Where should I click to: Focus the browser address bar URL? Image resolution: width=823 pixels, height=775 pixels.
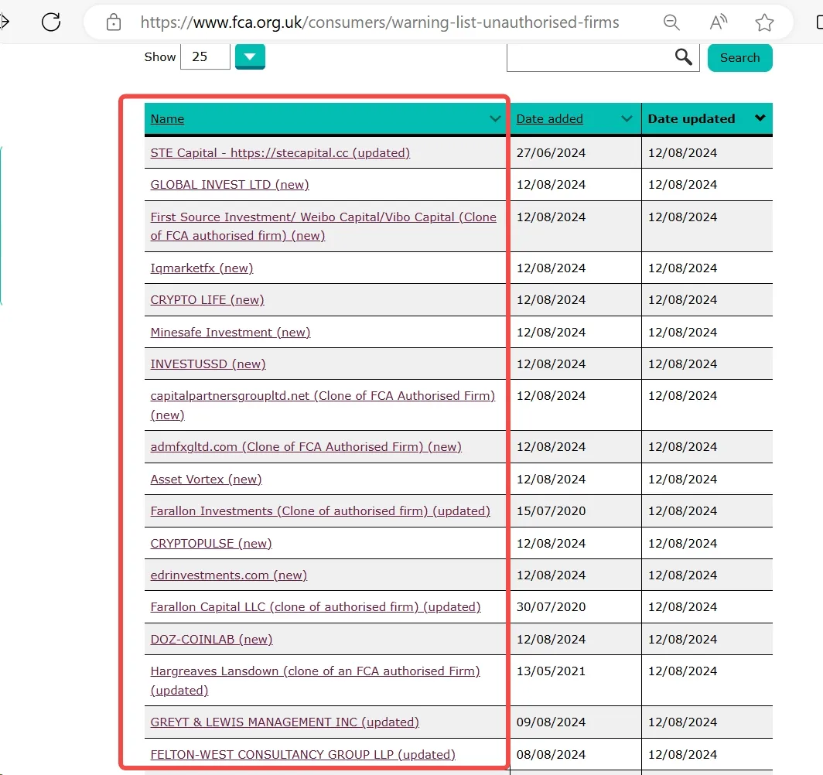pos(380,22)
